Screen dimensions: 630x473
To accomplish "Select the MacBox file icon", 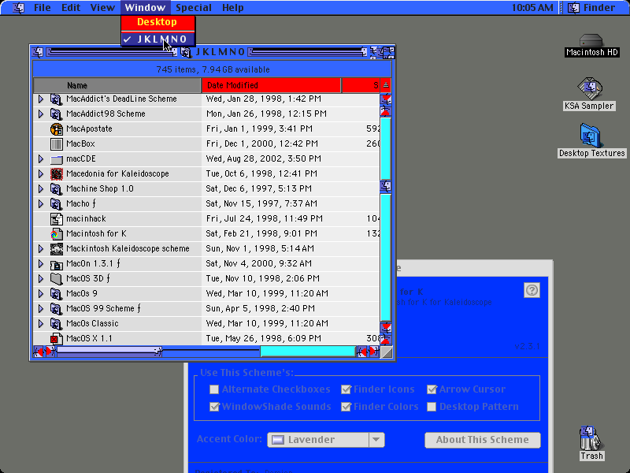I will click(56, 143).
